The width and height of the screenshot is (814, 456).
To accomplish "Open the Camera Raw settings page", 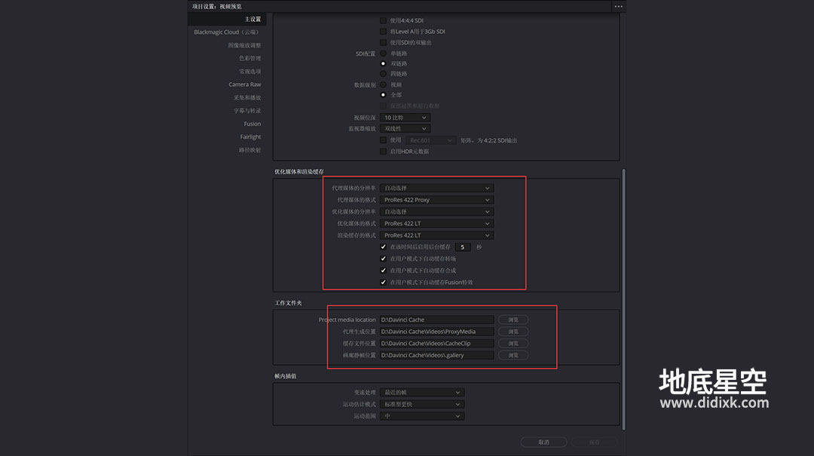I will tap(244, 84).
